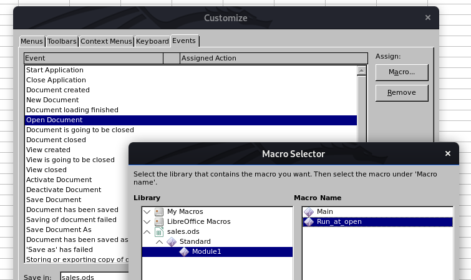Click the My Macros library icon
The image size is (471, 280).
(159, 212)
